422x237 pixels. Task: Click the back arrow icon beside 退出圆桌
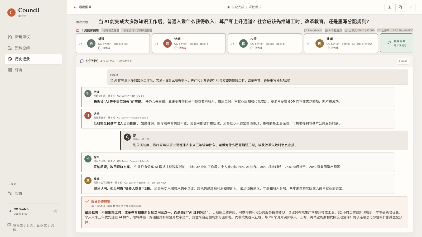pyautogui.click(x=75, y=7)
